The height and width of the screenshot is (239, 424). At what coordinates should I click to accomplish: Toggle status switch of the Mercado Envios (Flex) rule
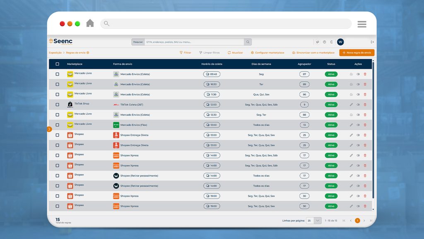point(358,125)
